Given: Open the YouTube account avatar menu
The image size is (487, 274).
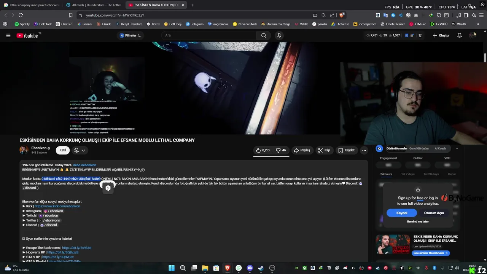Looking at the screenshot, I should point(473,35).
